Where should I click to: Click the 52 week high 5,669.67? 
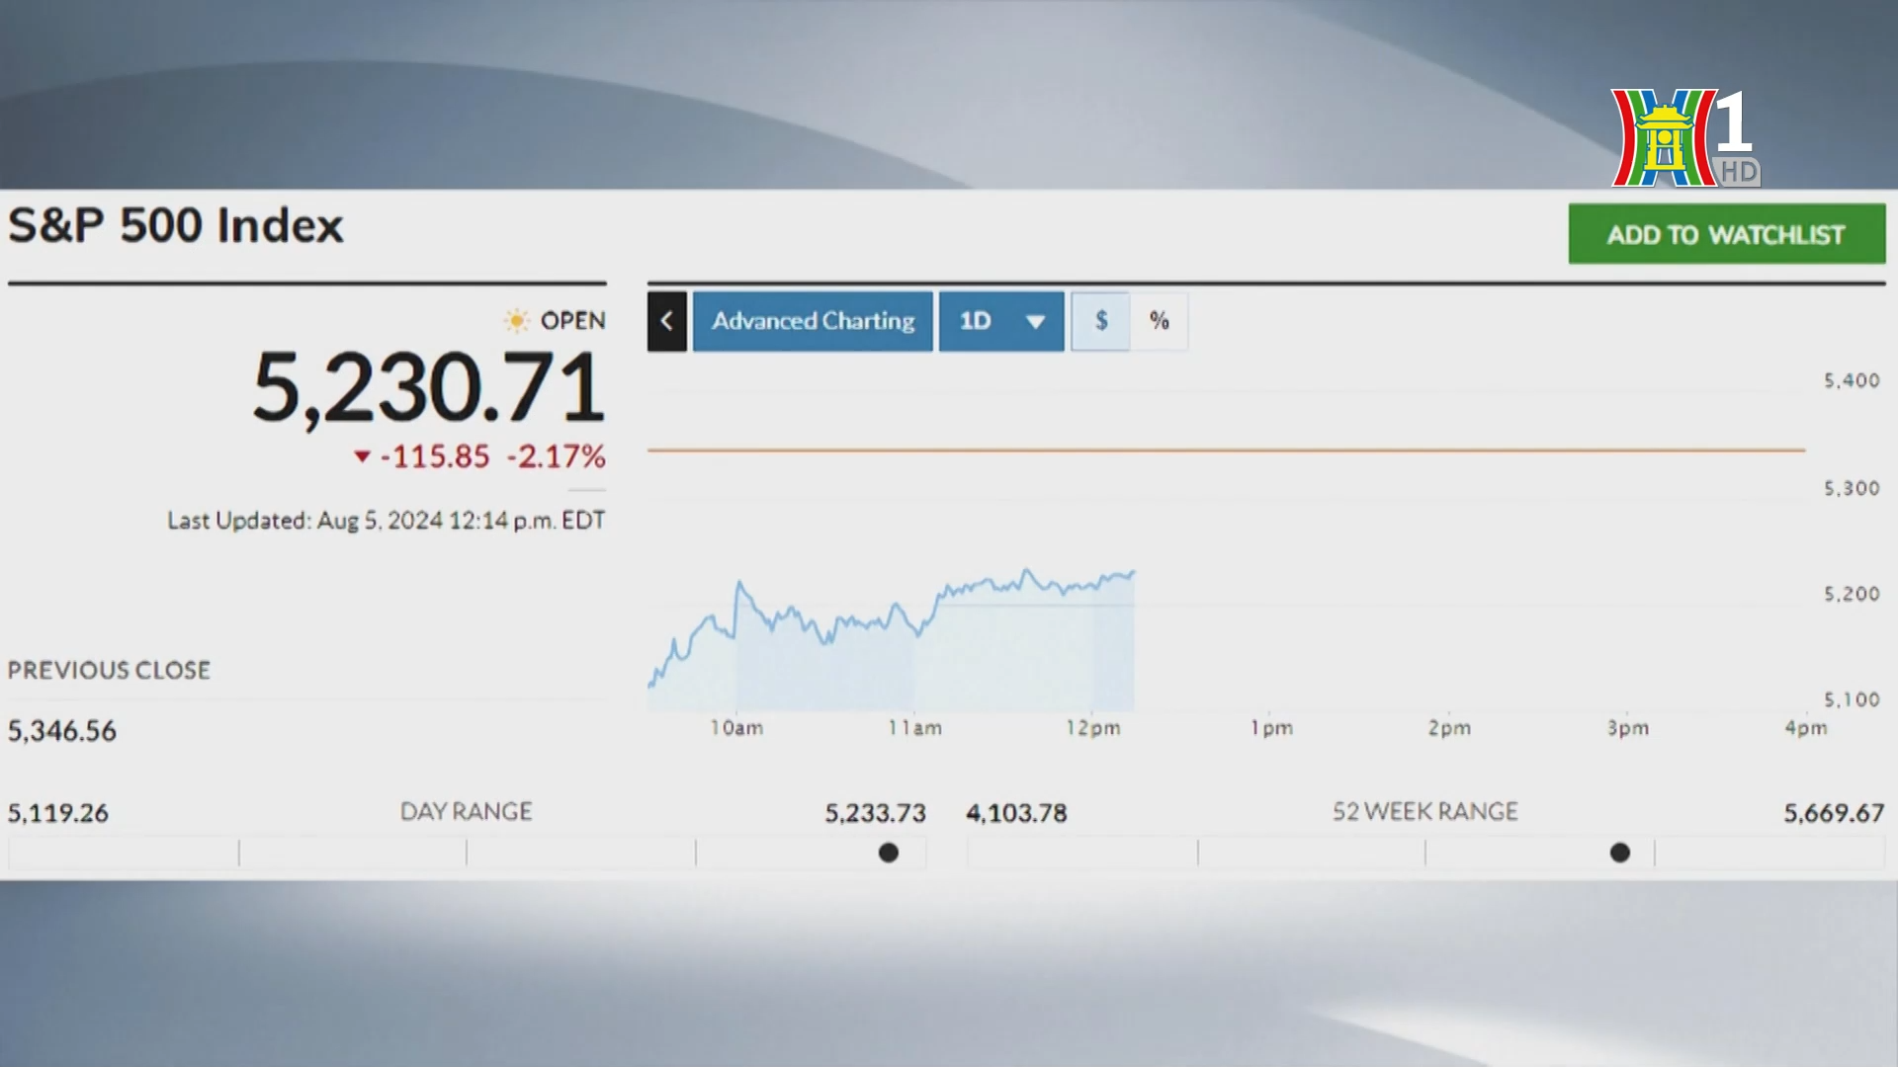point(1834,813)
